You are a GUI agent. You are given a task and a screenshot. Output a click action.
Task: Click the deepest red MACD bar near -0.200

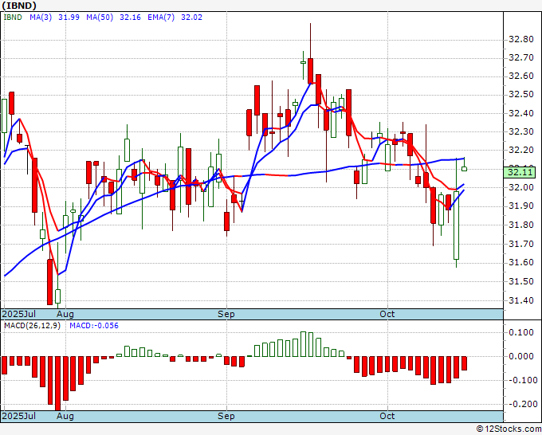coord(57,383)
